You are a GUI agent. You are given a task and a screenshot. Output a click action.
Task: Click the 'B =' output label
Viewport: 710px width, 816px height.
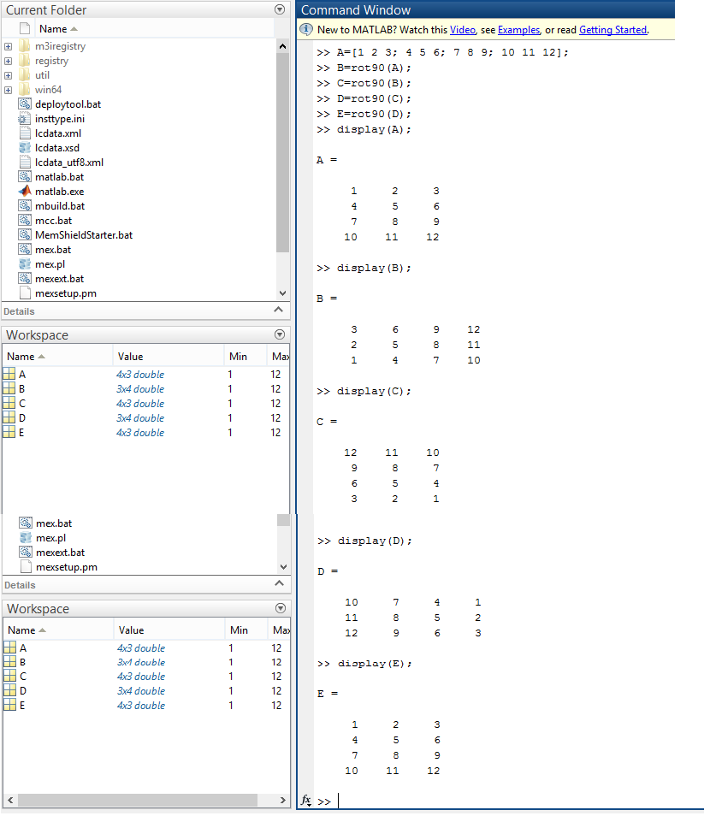pos(327,299)
